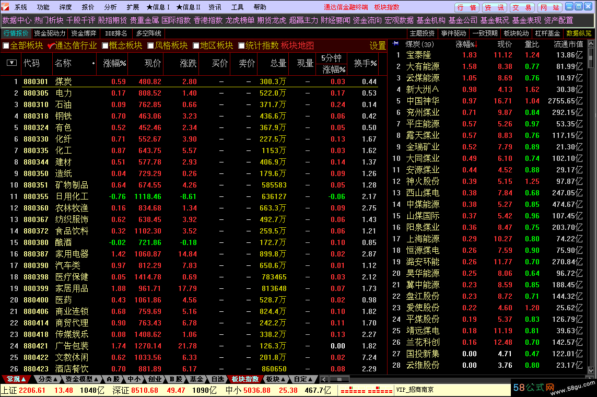Screen dimensions: 597x397
Task: Open the 杠杆基金 tab
Action: pyautogui.click(x=547, y=33)
